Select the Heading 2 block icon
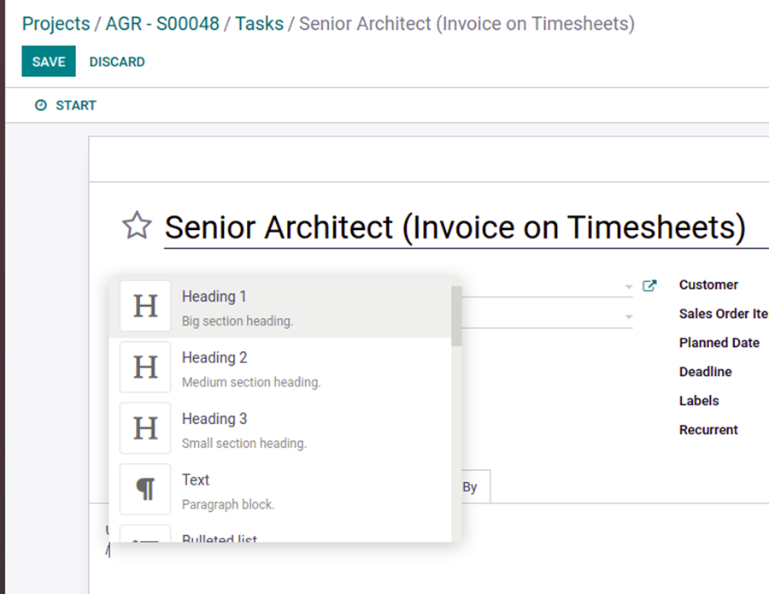This screenshot has width=769, height=594. point(145,367)
